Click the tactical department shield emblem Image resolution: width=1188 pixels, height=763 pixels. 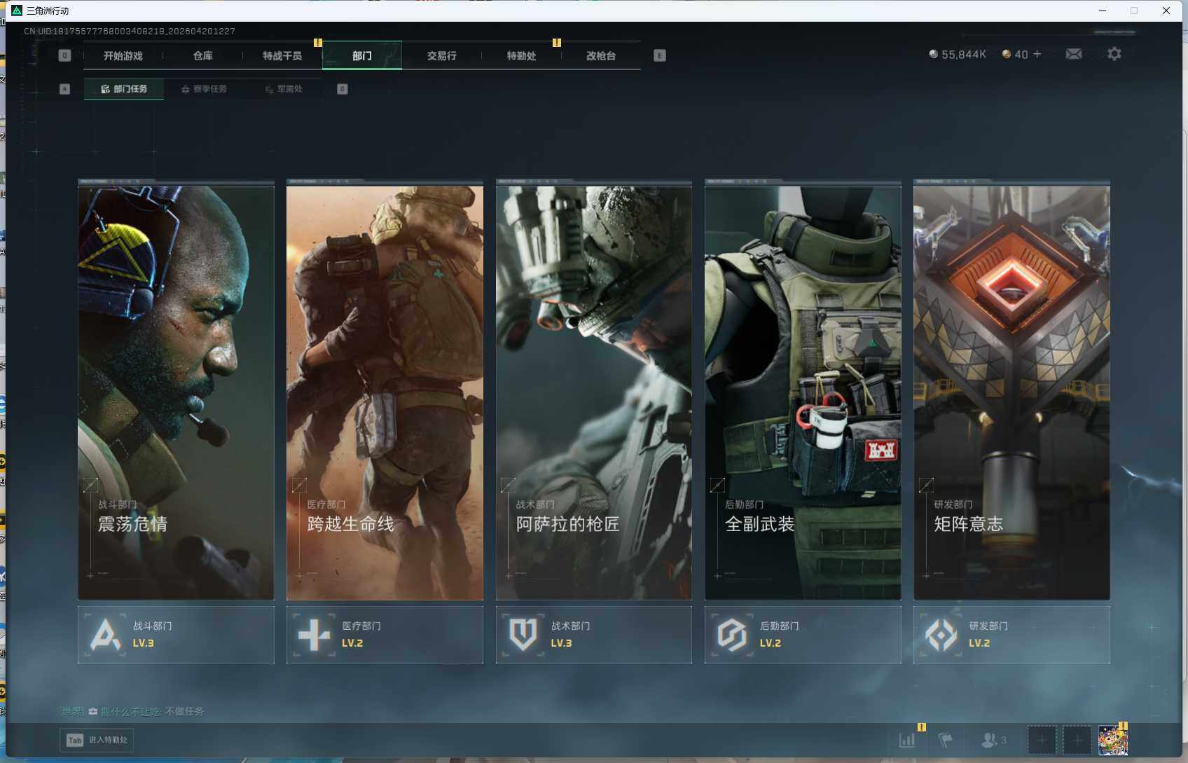pos(523,635)
